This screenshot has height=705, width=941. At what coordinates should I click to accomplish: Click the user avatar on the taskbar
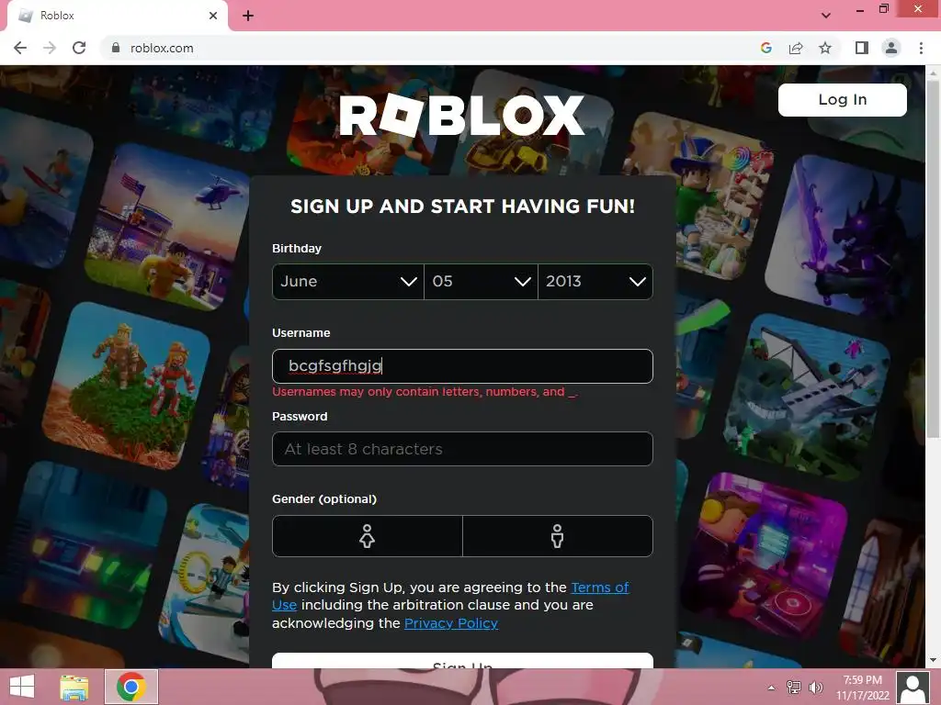click(913, 688)
